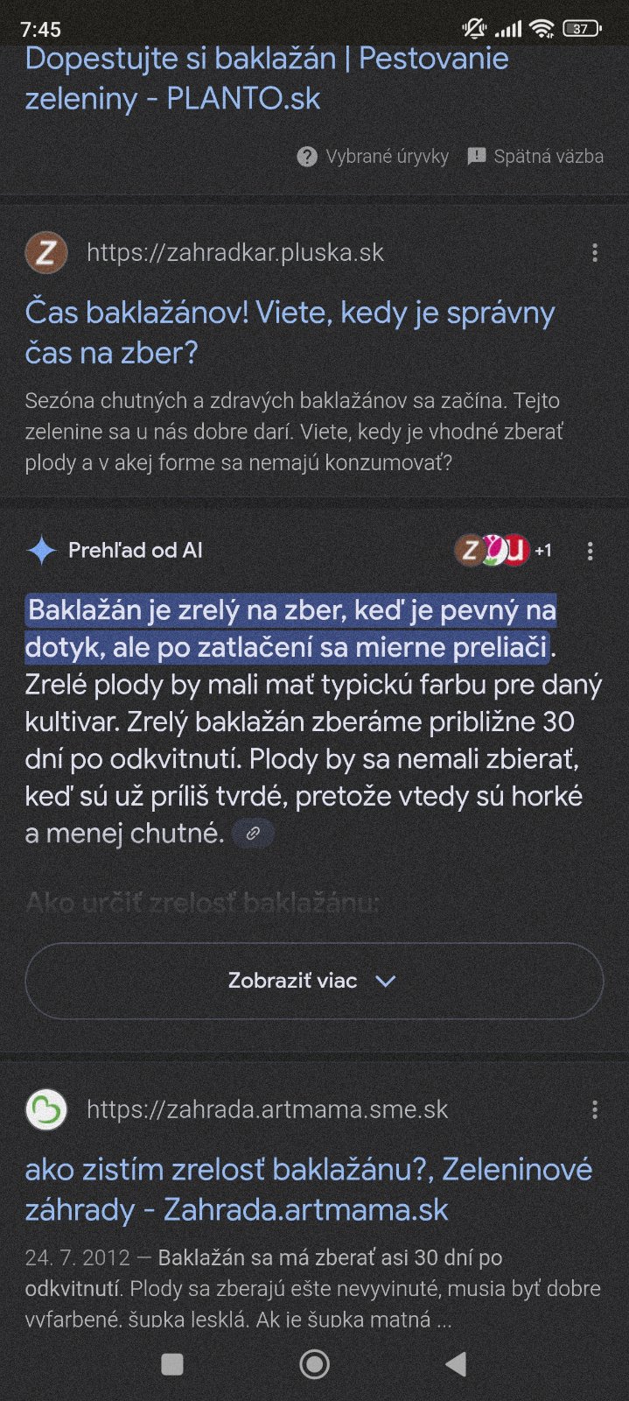Tap the zahrada.artmama.sme.sk favicon
This screenshot has height=1401, width=629.
tap(46, 1110)
